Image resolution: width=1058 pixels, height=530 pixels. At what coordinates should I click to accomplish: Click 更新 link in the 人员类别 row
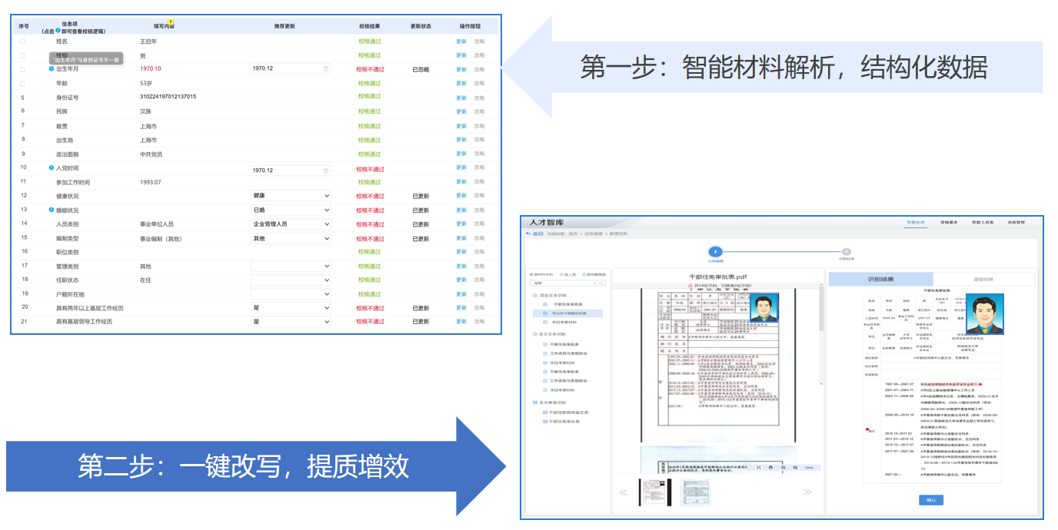point(461,224)
